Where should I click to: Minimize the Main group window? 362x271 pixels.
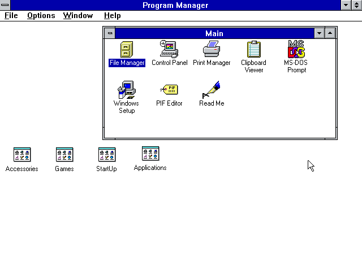tap(320, 33)
